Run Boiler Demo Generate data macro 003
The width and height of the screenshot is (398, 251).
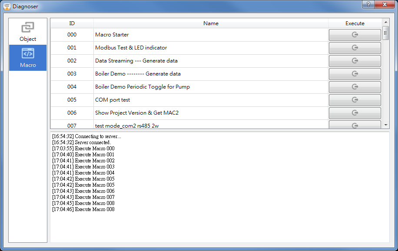coord(355,74)
